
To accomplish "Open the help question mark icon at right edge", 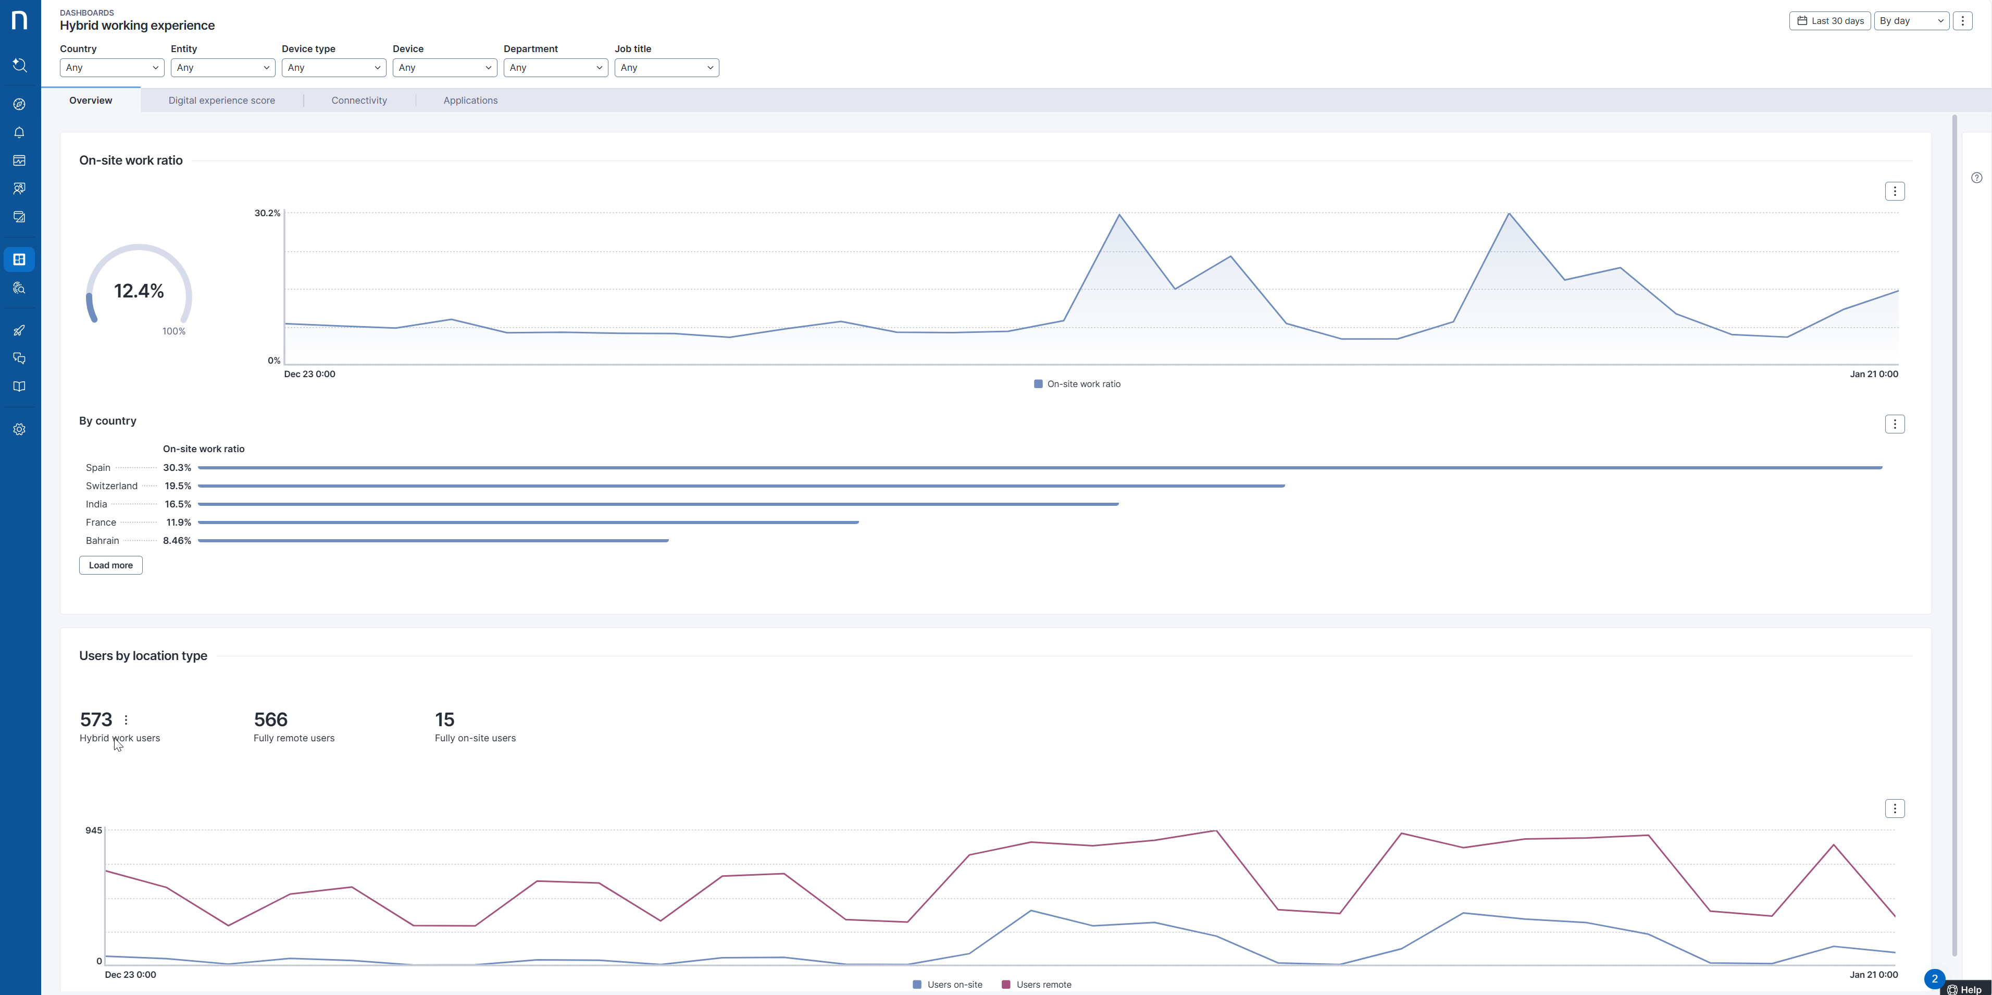I will pyautogui.click(x=1976, y=178).
